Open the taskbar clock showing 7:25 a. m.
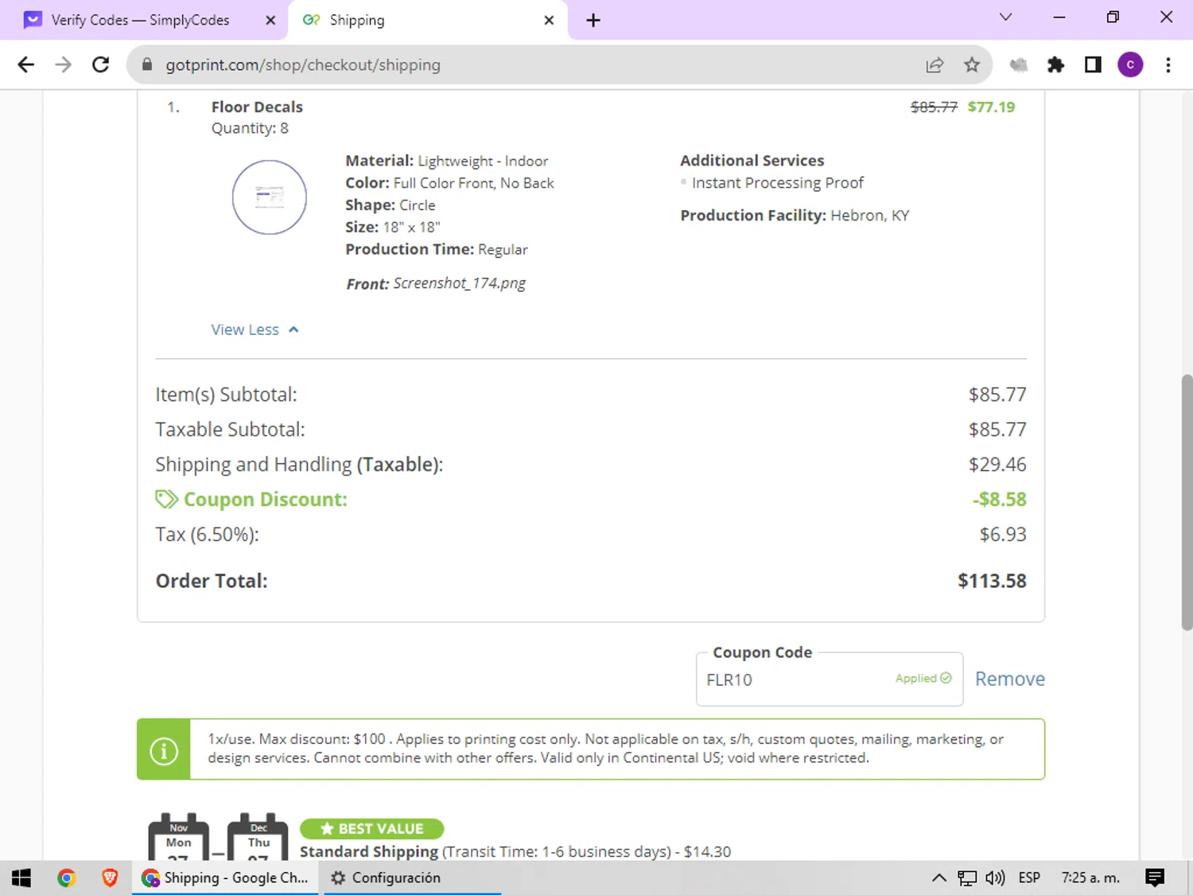Screen dimensions: 1193x895 click(x=1090, y=877)
